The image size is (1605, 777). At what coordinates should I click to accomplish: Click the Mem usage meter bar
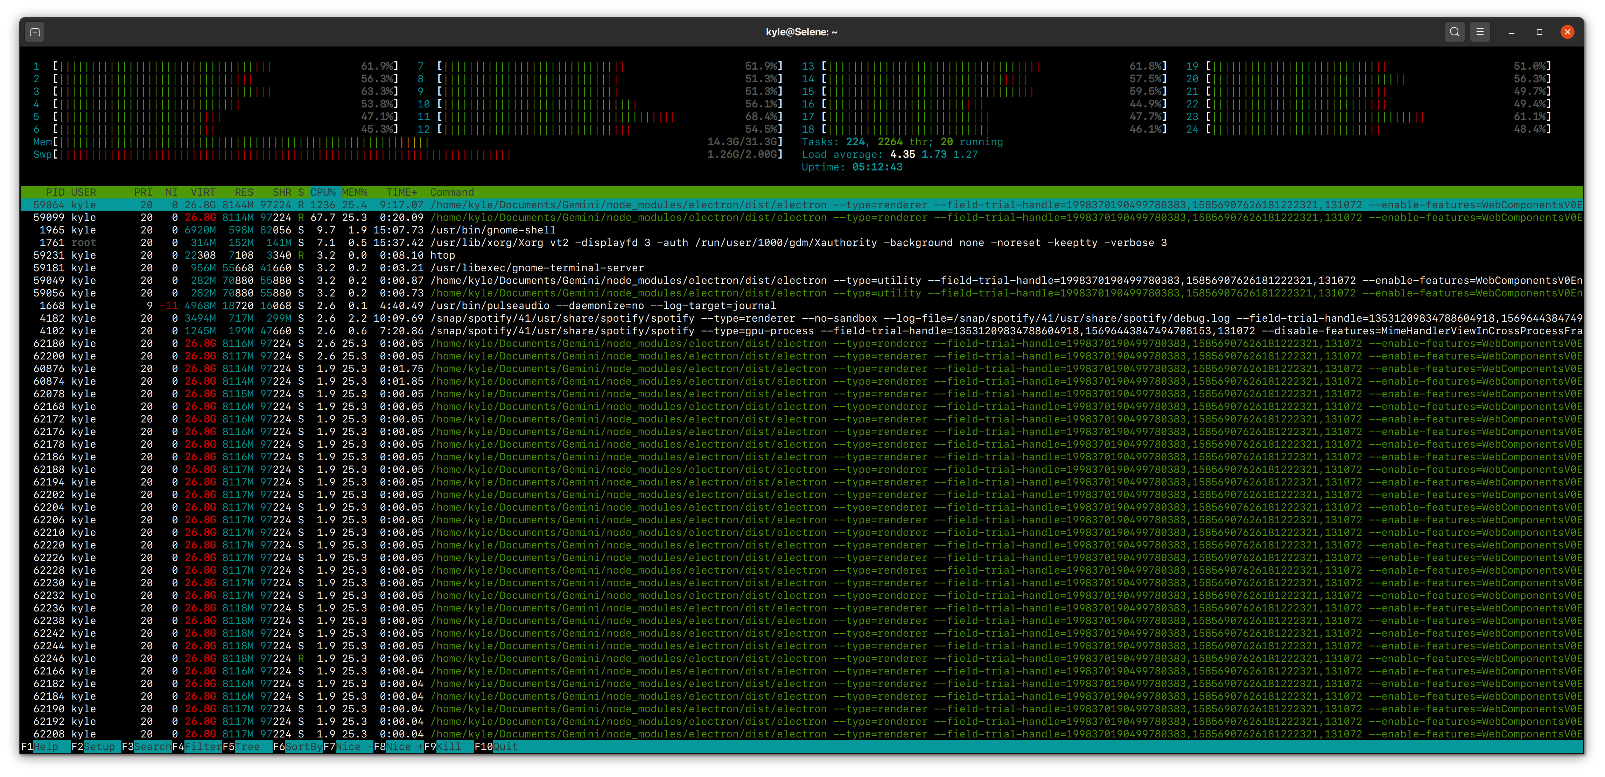point(408,142)
